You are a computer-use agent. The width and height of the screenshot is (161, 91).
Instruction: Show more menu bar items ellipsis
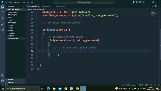(x=36, y=2)
